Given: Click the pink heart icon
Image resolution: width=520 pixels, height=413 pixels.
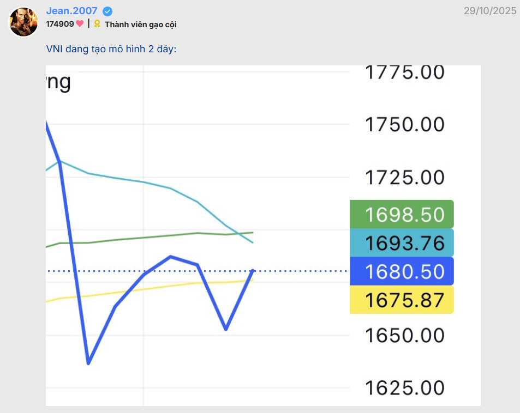Looking at the screenshot, I should coord(80,24).
